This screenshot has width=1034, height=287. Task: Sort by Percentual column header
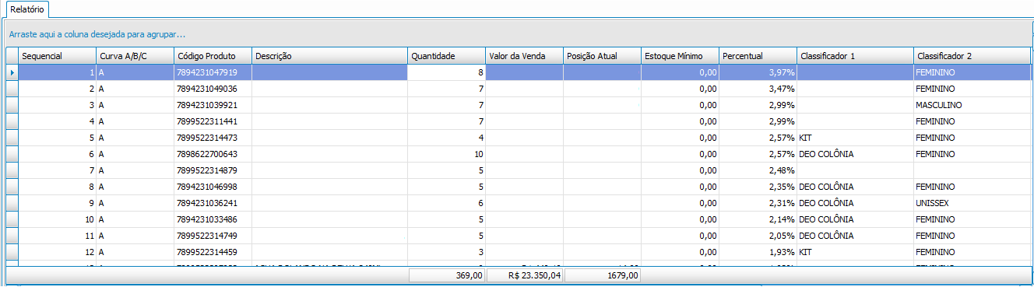pyautogui.click(x=758, y=56)
